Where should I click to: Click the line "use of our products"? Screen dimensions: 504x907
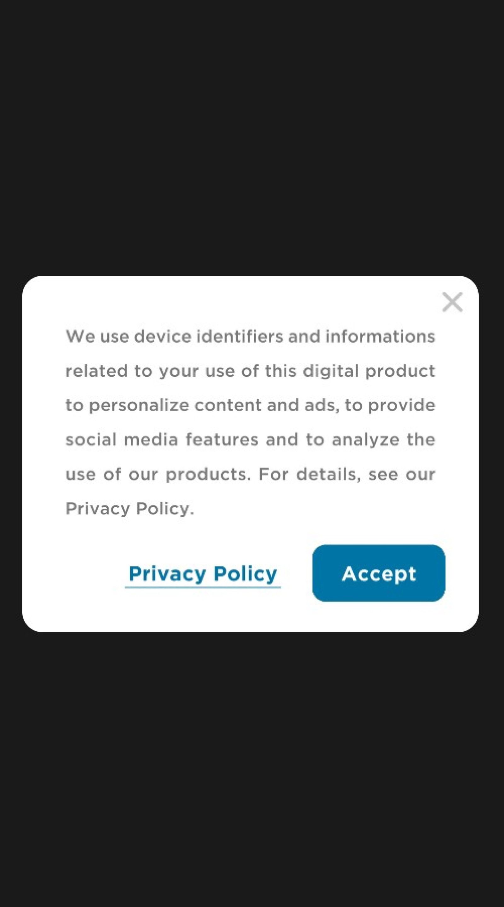coord(250,474)
